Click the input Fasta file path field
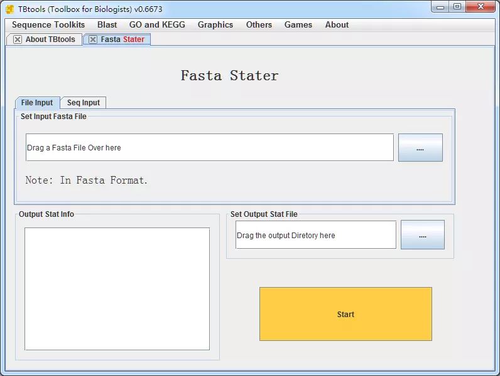The width and height of the screenshot is (500, 376). pyautogui.click(x=209, y=148)
